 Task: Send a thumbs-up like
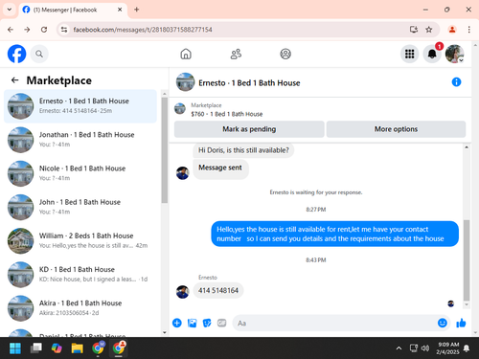pos(461,323)
